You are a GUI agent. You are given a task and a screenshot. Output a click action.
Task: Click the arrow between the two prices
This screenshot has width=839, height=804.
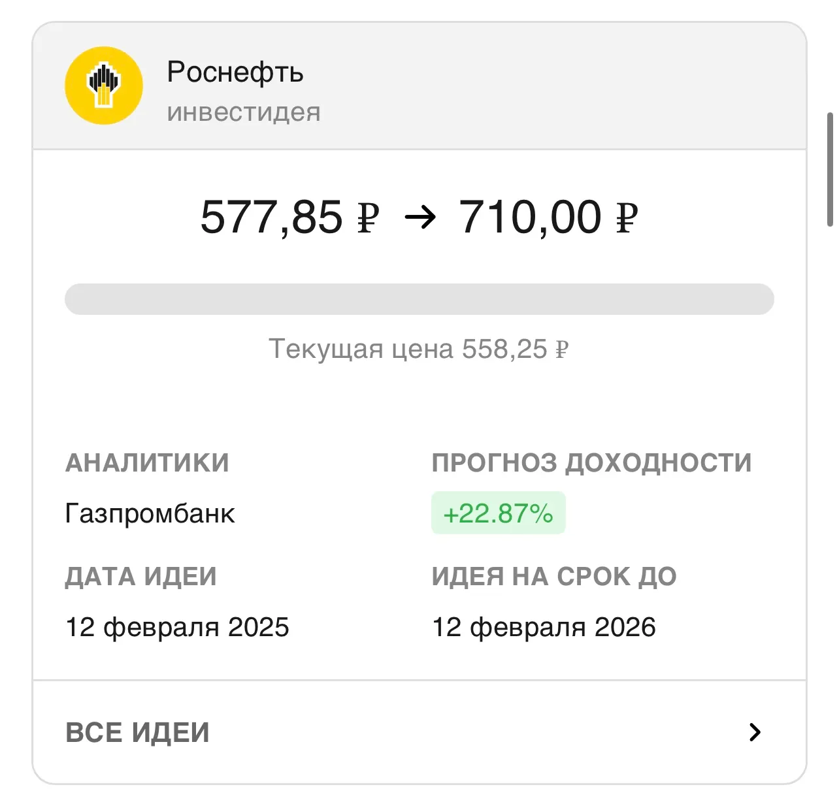click(x=419, y=217)
